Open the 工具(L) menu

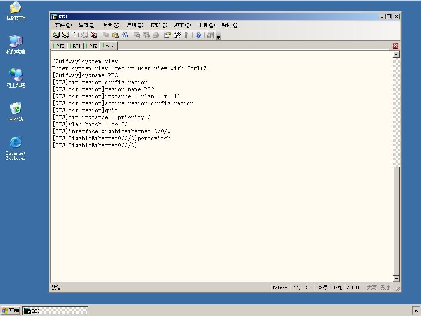tap(206, 25)
